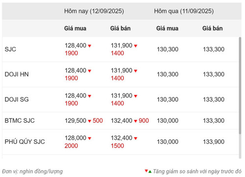Click the red down arrow beside SJC buy price

pyautogui.click(x=90, y=46)
